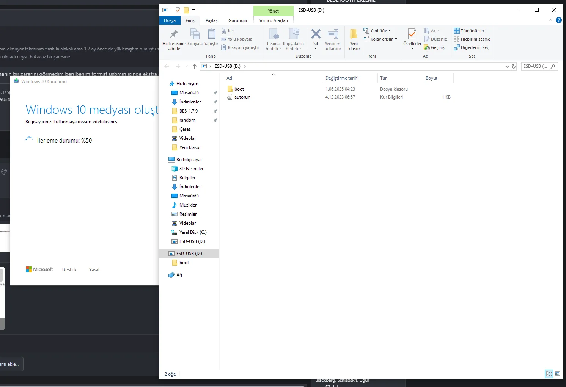The image size is (566, 387).
Task: Switch to Sürücü Araçları tab
Action: 273,20
